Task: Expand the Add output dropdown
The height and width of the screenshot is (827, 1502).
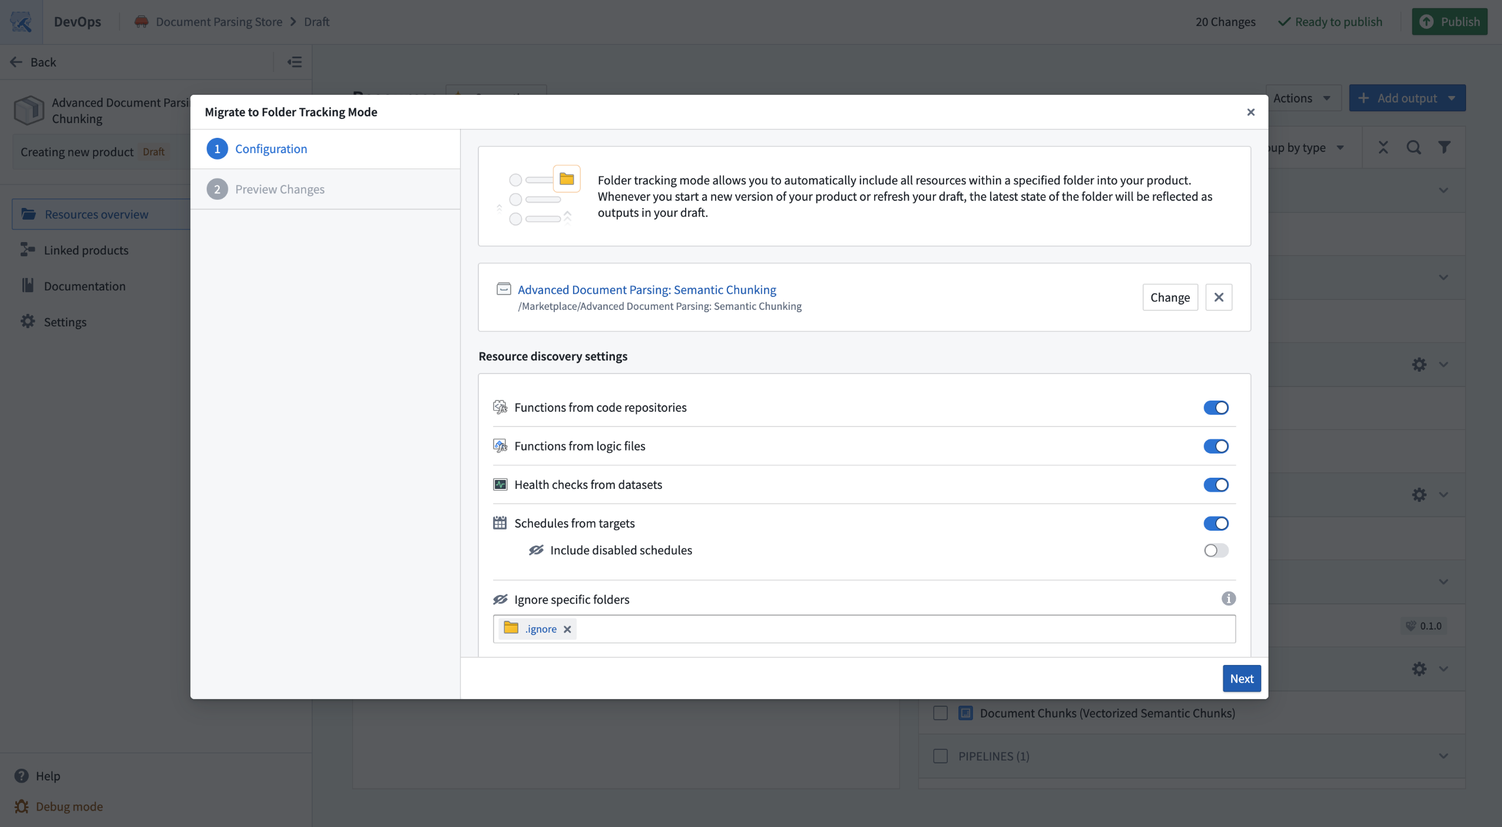Action: 1407,98
